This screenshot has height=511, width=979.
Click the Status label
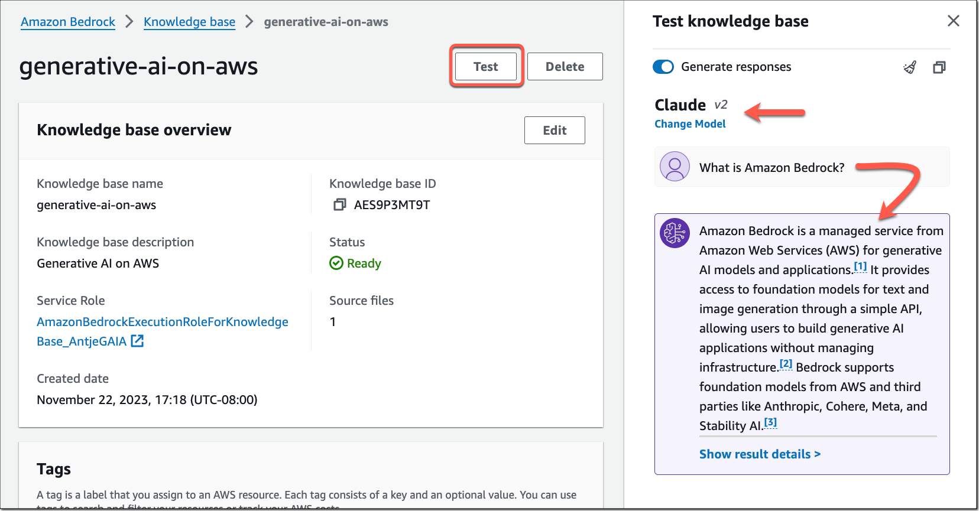click(347, 242)
